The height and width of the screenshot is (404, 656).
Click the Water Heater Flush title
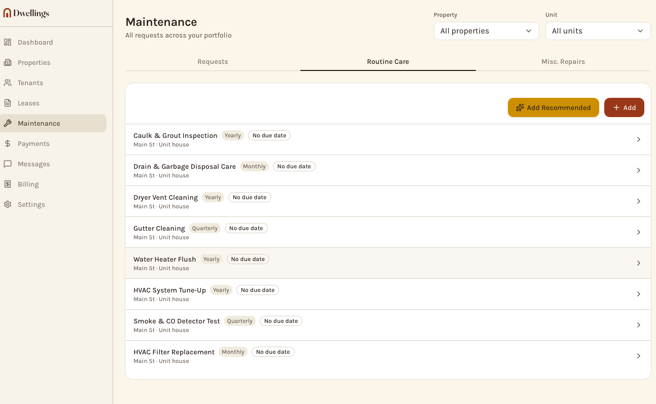[165, 259]
